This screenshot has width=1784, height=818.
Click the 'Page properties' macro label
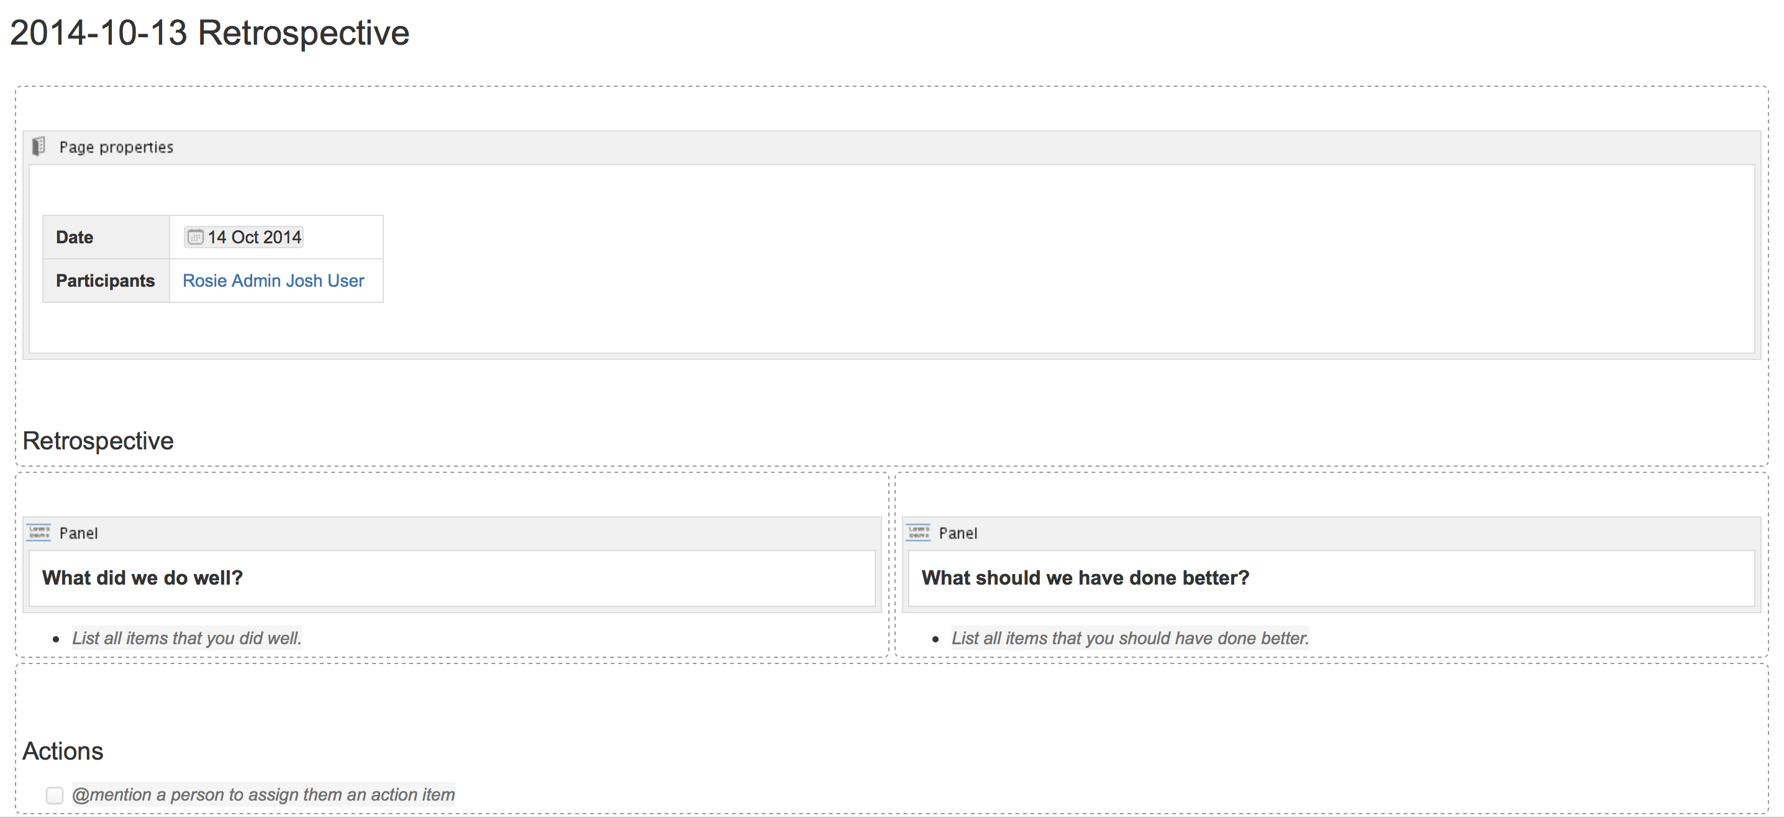point(116,148)
